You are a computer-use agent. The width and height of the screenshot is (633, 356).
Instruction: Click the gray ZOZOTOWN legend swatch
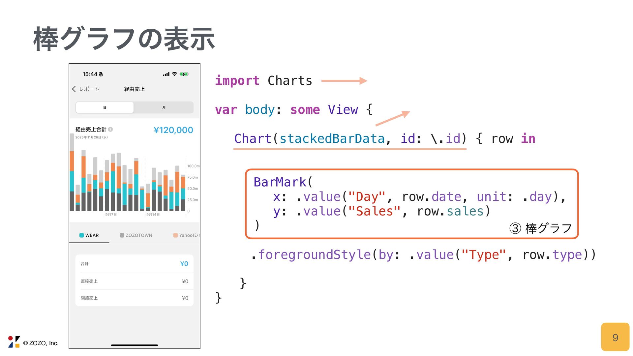(122, 235)
